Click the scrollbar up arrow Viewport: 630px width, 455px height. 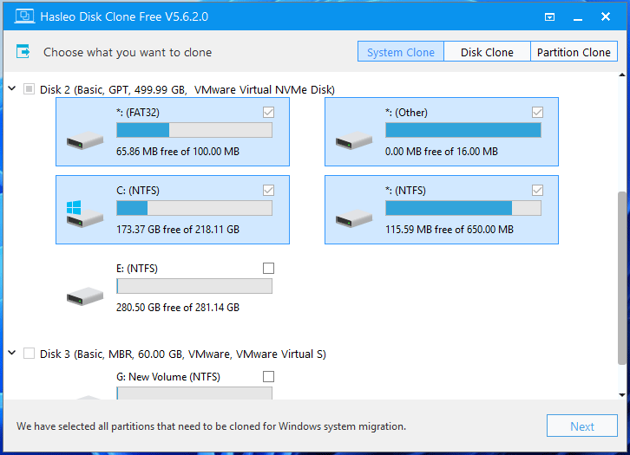tap(622, 75)
